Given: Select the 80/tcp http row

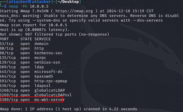Looking at the screenshot, I should tap(22, 48).
